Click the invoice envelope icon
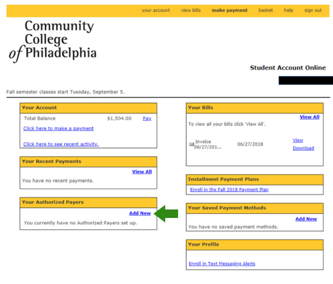Image resolution: width=333 pixels, height=284 pixels. [191, 144]
